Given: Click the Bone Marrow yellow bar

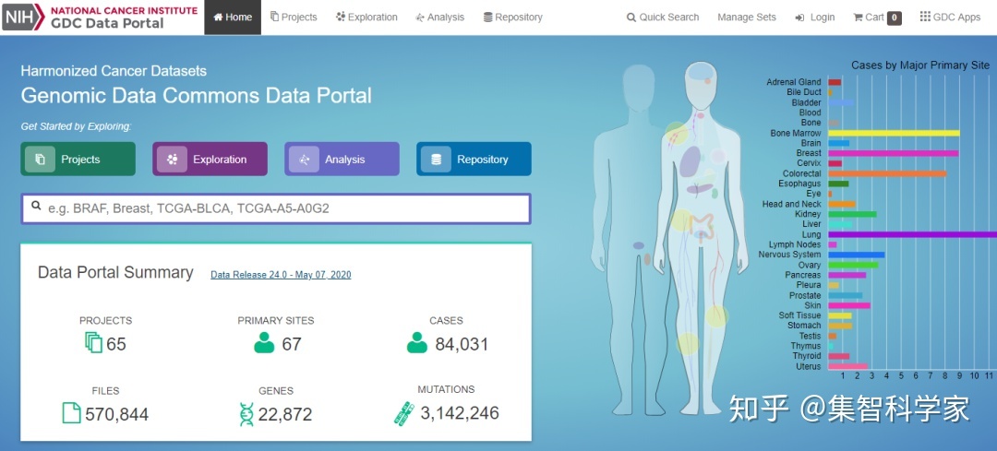Looking at the screenshot, I should (x=894, y=133).
